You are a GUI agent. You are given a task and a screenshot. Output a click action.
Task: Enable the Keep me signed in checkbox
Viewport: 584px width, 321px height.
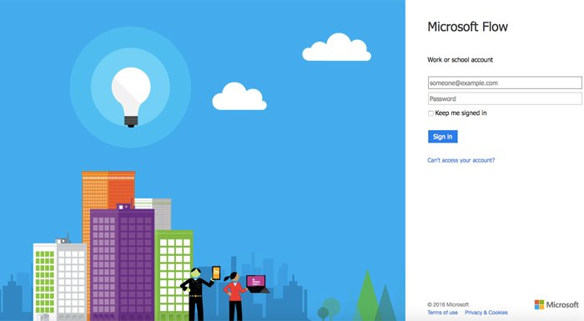pyautogui.click(x=430, y=113)
